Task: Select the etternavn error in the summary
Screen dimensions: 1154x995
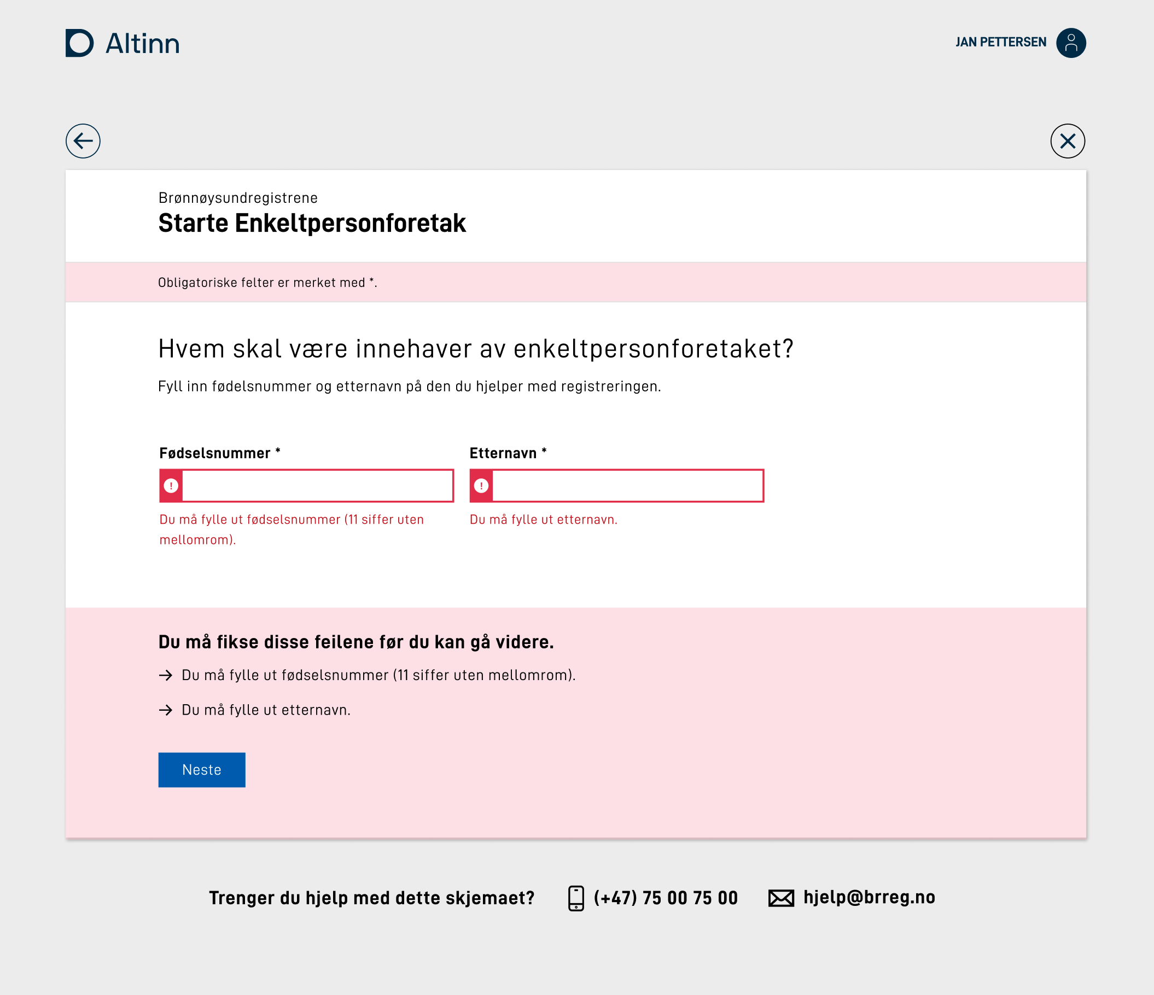Action: [266, 710]
